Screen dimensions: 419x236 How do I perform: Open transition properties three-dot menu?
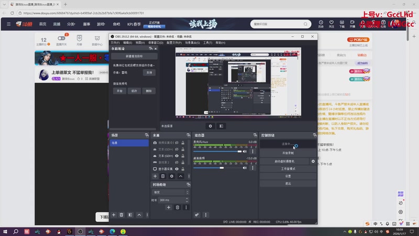[x=186, y=207]
